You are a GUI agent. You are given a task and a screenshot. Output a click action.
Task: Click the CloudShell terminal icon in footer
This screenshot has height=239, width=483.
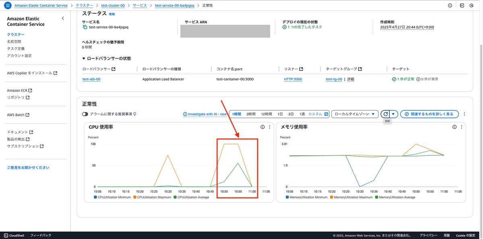[6, 235]
